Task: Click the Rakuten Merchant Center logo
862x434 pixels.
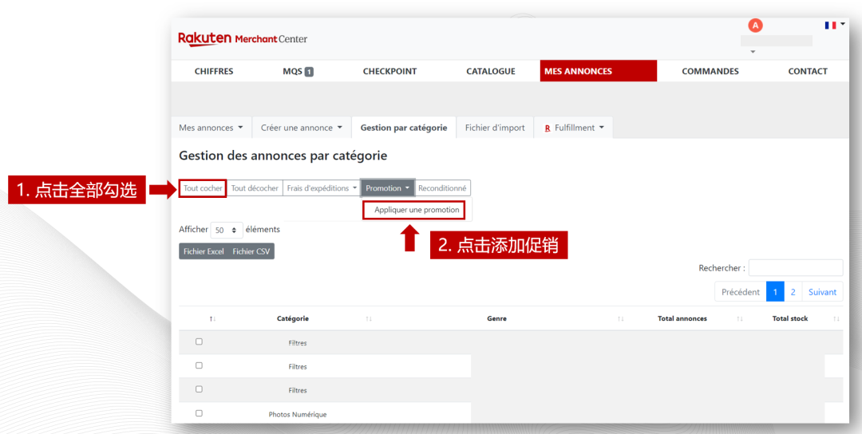Action: (242, 38)
